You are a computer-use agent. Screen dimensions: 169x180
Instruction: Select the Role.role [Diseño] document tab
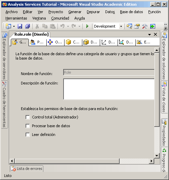(x=32, y=34)
